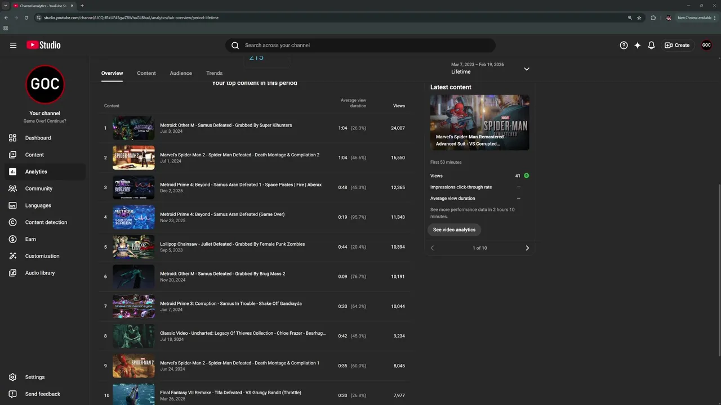Go to next latest content card

[527, 248]
